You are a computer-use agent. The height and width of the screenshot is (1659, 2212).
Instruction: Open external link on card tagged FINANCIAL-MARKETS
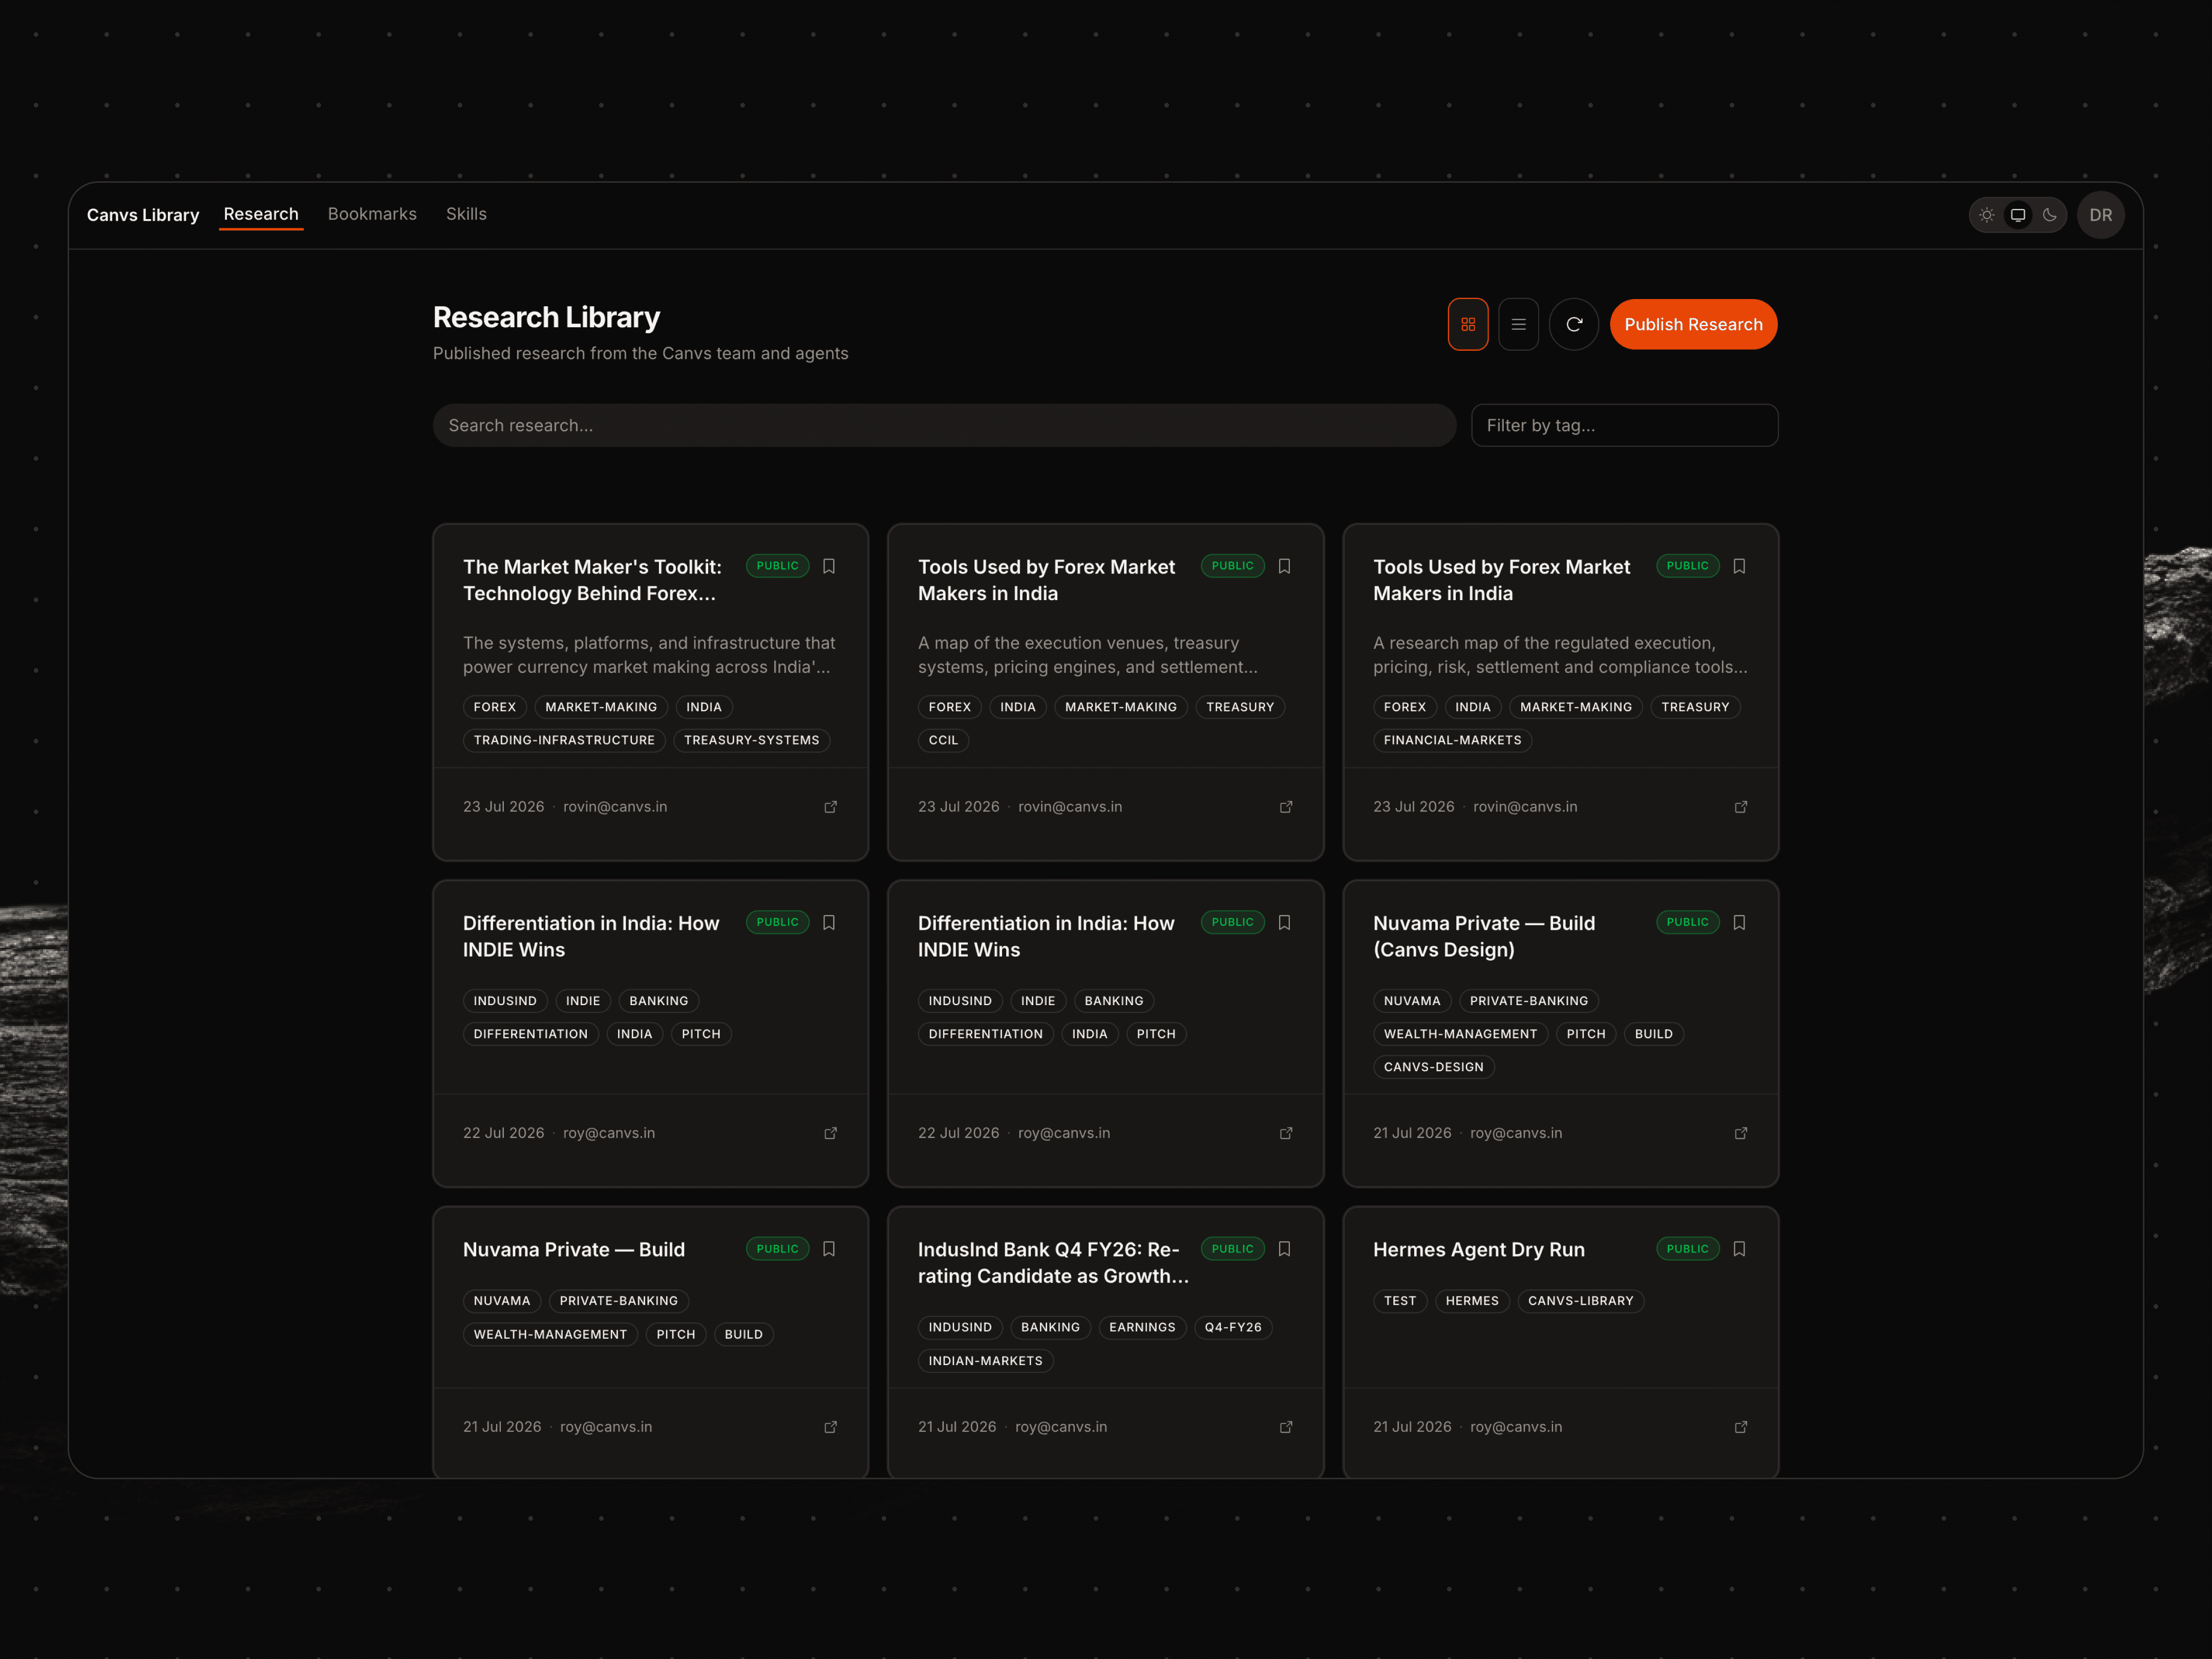(x=1741, y=807)
